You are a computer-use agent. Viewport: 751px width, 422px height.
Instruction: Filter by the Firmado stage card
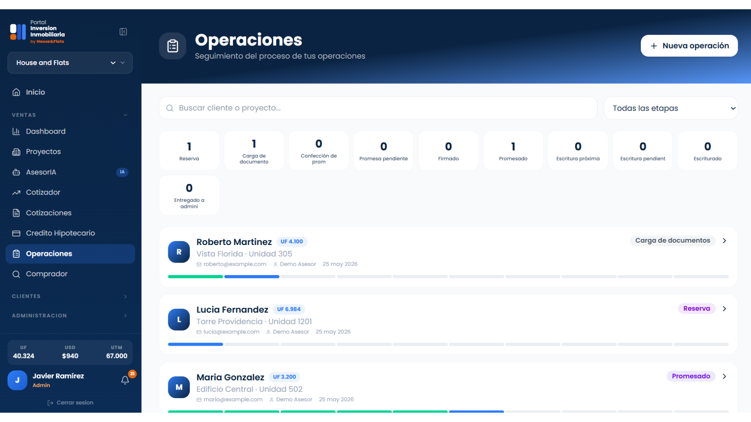[x=448, y=150]
